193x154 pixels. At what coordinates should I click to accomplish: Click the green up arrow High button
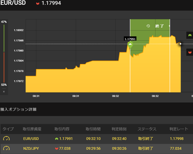point(190,35)
